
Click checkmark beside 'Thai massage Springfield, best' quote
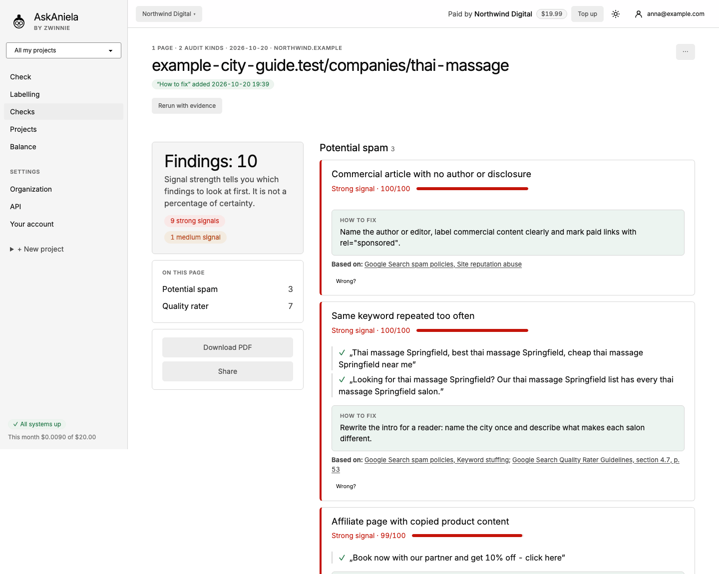point(342,353)
